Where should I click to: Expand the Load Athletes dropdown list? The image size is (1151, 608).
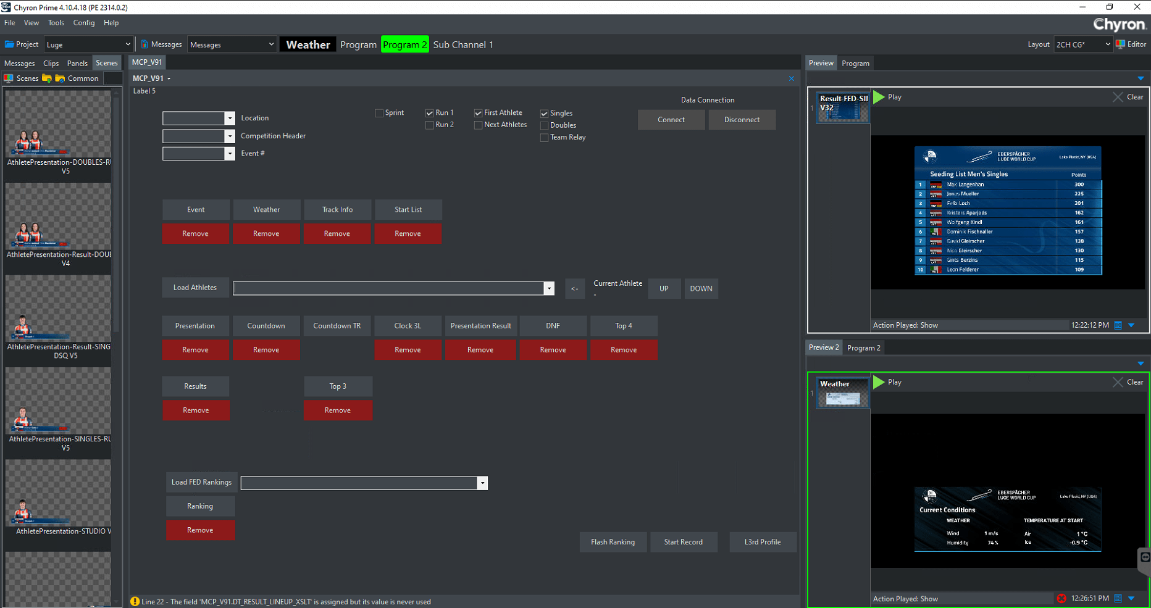[x=549, y=288]
